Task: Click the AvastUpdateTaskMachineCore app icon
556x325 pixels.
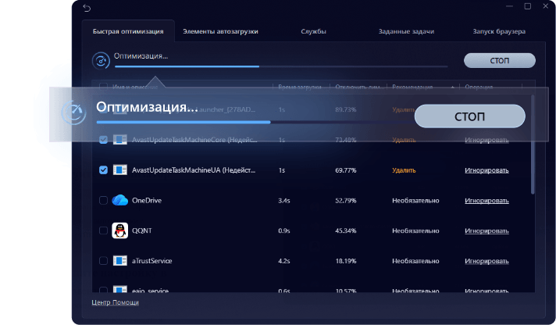Action: 119,140
